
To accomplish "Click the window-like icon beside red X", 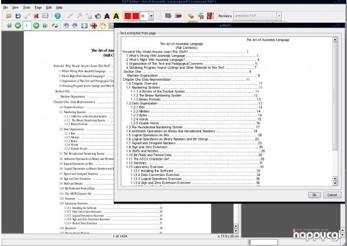I will 45,16.
